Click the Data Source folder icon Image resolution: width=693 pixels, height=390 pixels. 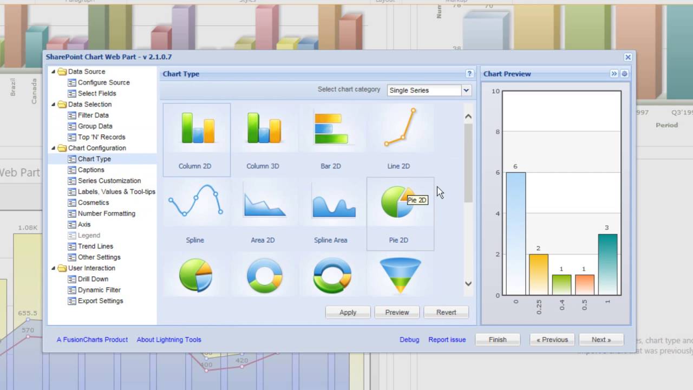coord(62,71)
